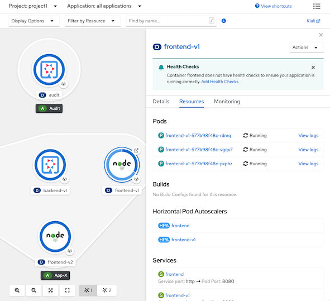
Task: Open the frontend service link
Action: click(x=174, y=274)
